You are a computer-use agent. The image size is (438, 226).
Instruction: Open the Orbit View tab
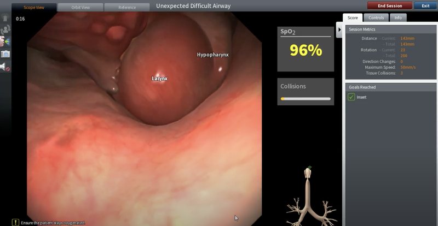tap(80, 8)
